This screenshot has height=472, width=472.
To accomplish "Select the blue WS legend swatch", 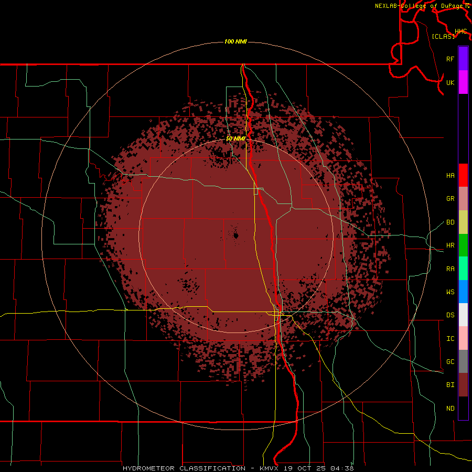I will (x=463, y=292).
